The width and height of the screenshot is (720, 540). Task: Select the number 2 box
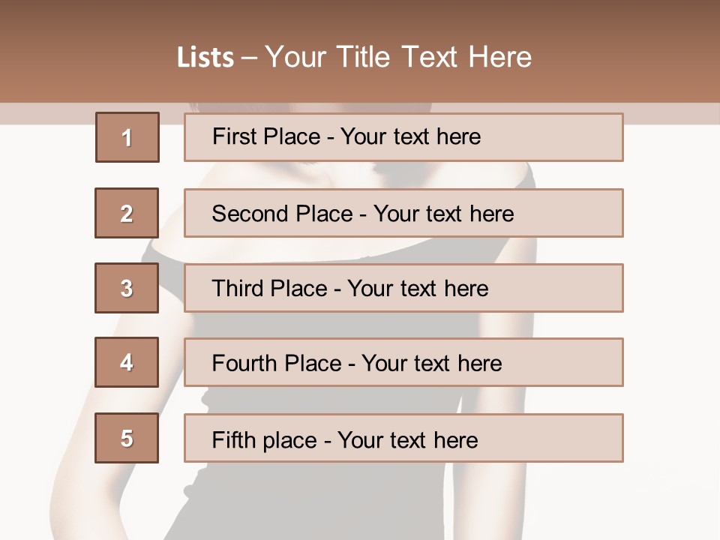[x=127, y=213]
